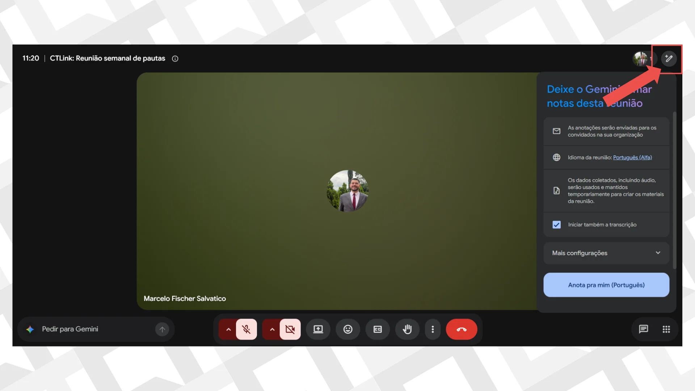Click the Gemini take notes pencil icon

click(x=669, y=58)
